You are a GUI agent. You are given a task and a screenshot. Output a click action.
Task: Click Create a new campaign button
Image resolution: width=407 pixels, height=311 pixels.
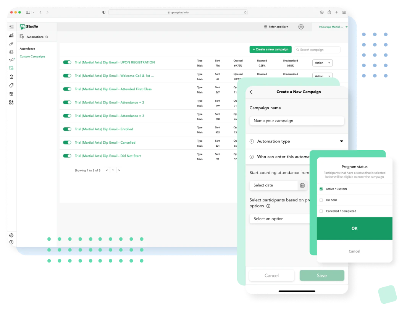[x=270, y=49]
